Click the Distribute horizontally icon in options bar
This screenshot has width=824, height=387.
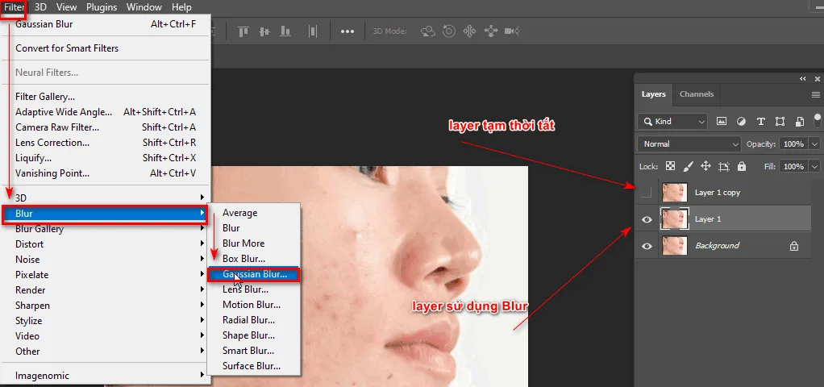coord(313,31)
